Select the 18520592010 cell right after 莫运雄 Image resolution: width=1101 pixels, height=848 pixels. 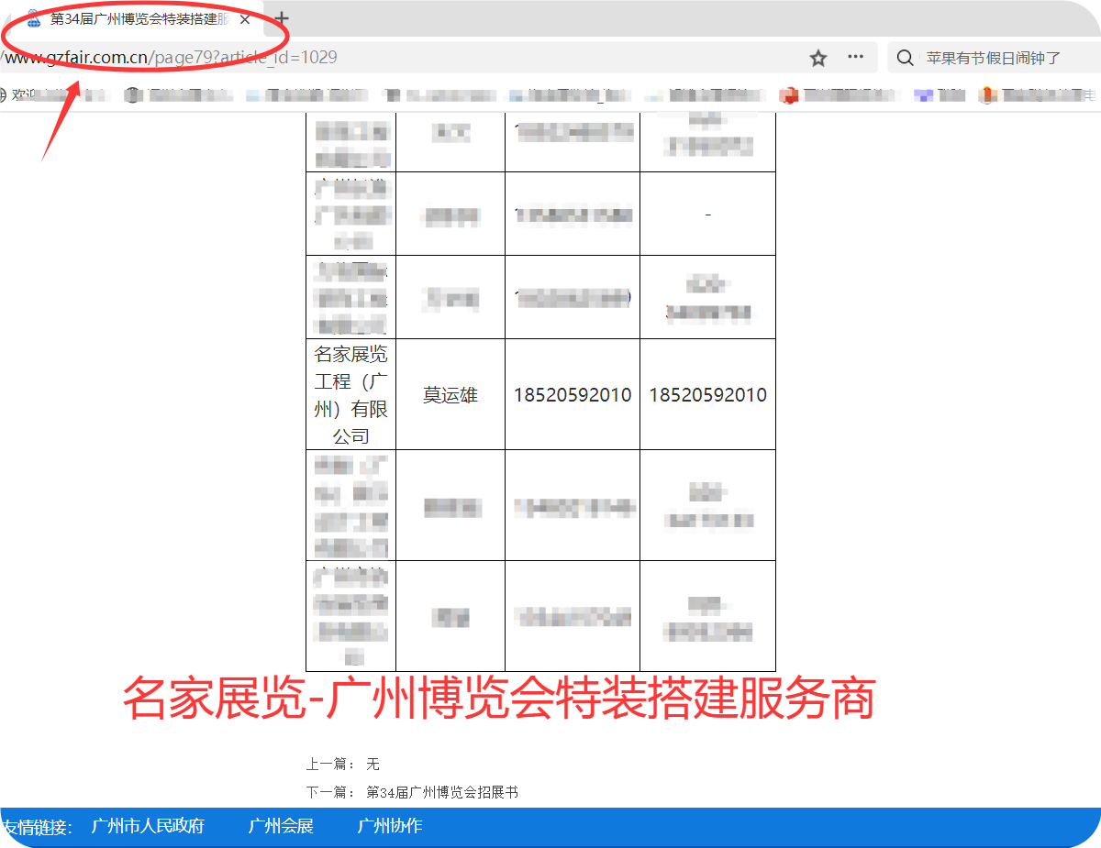(x=573, y=395)
